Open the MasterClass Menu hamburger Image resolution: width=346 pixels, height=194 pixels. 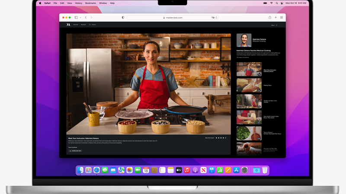coord(274,25)
